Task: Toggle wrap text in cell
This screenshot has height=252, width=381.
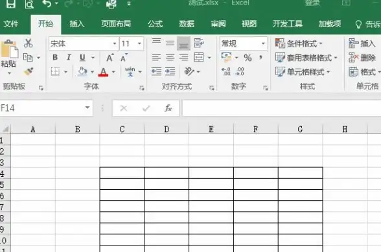Action: click(199, 43)
